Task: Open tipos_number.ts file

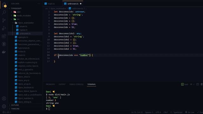Action: tap(26, 98)
